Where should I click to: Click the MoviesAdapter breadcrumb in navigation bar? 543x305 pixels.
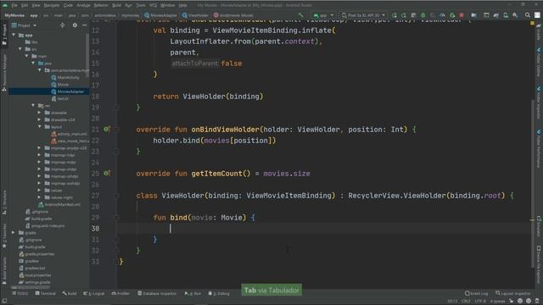click(x=160, y=15)
